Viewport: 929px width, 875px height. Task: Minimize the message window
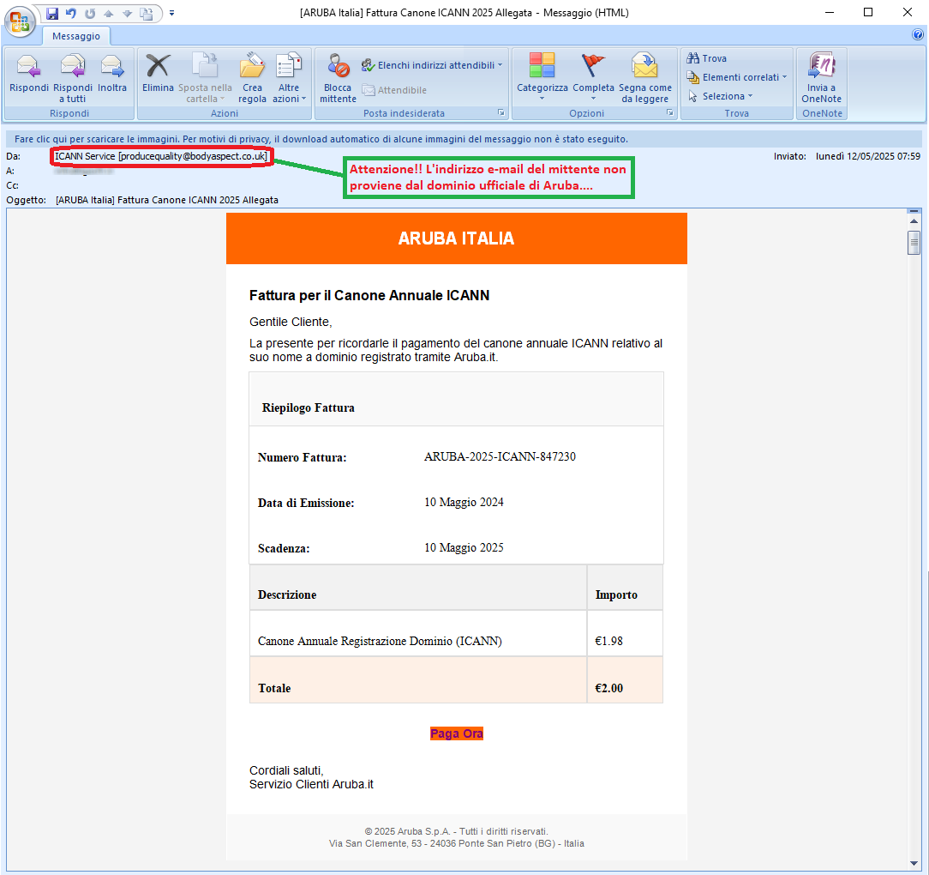tap(830, 13)
